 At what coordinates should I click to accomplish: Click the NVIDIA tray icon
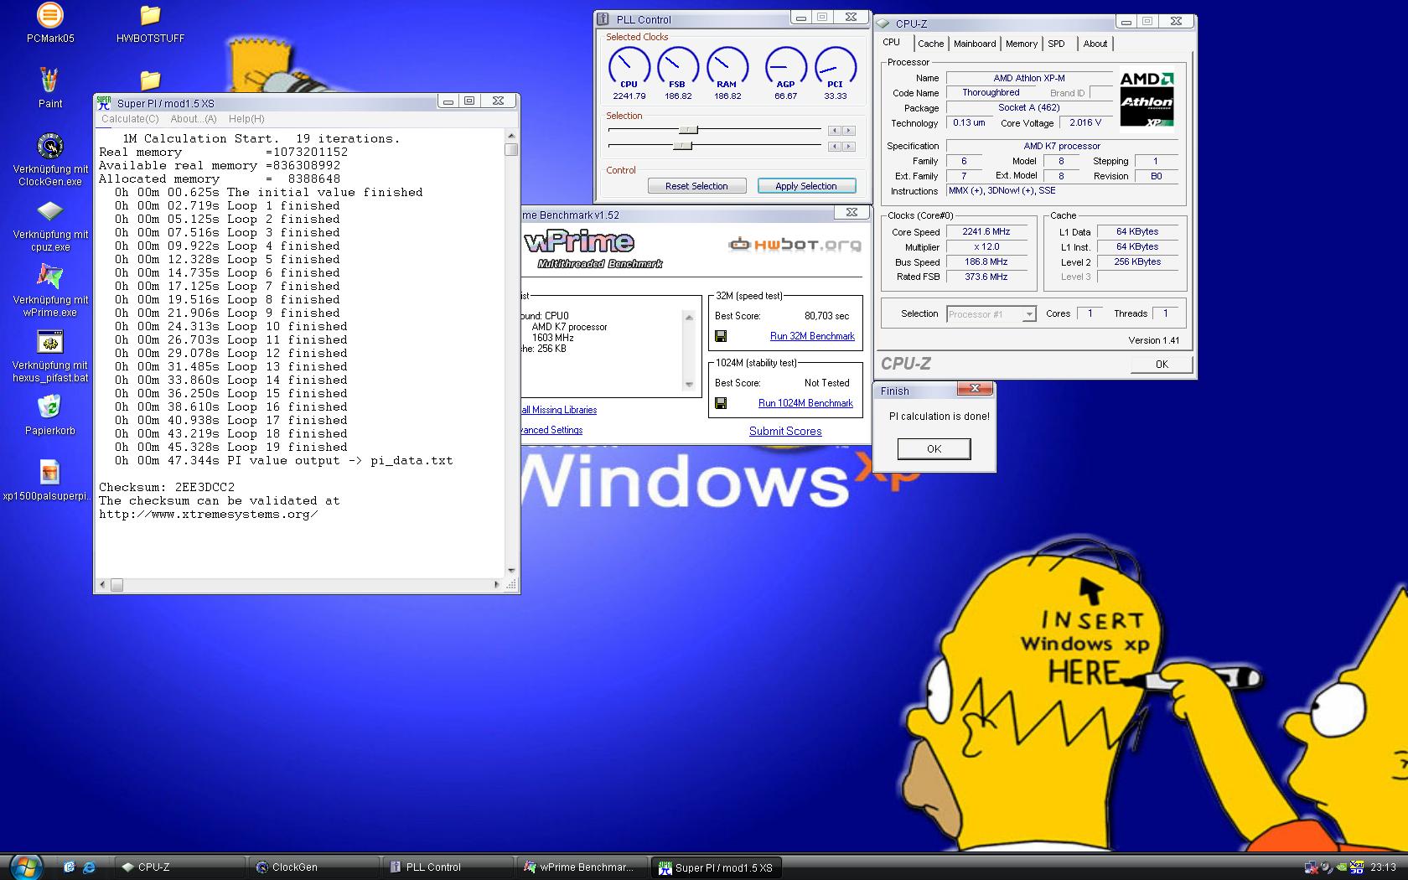[x=1341, y=867]
